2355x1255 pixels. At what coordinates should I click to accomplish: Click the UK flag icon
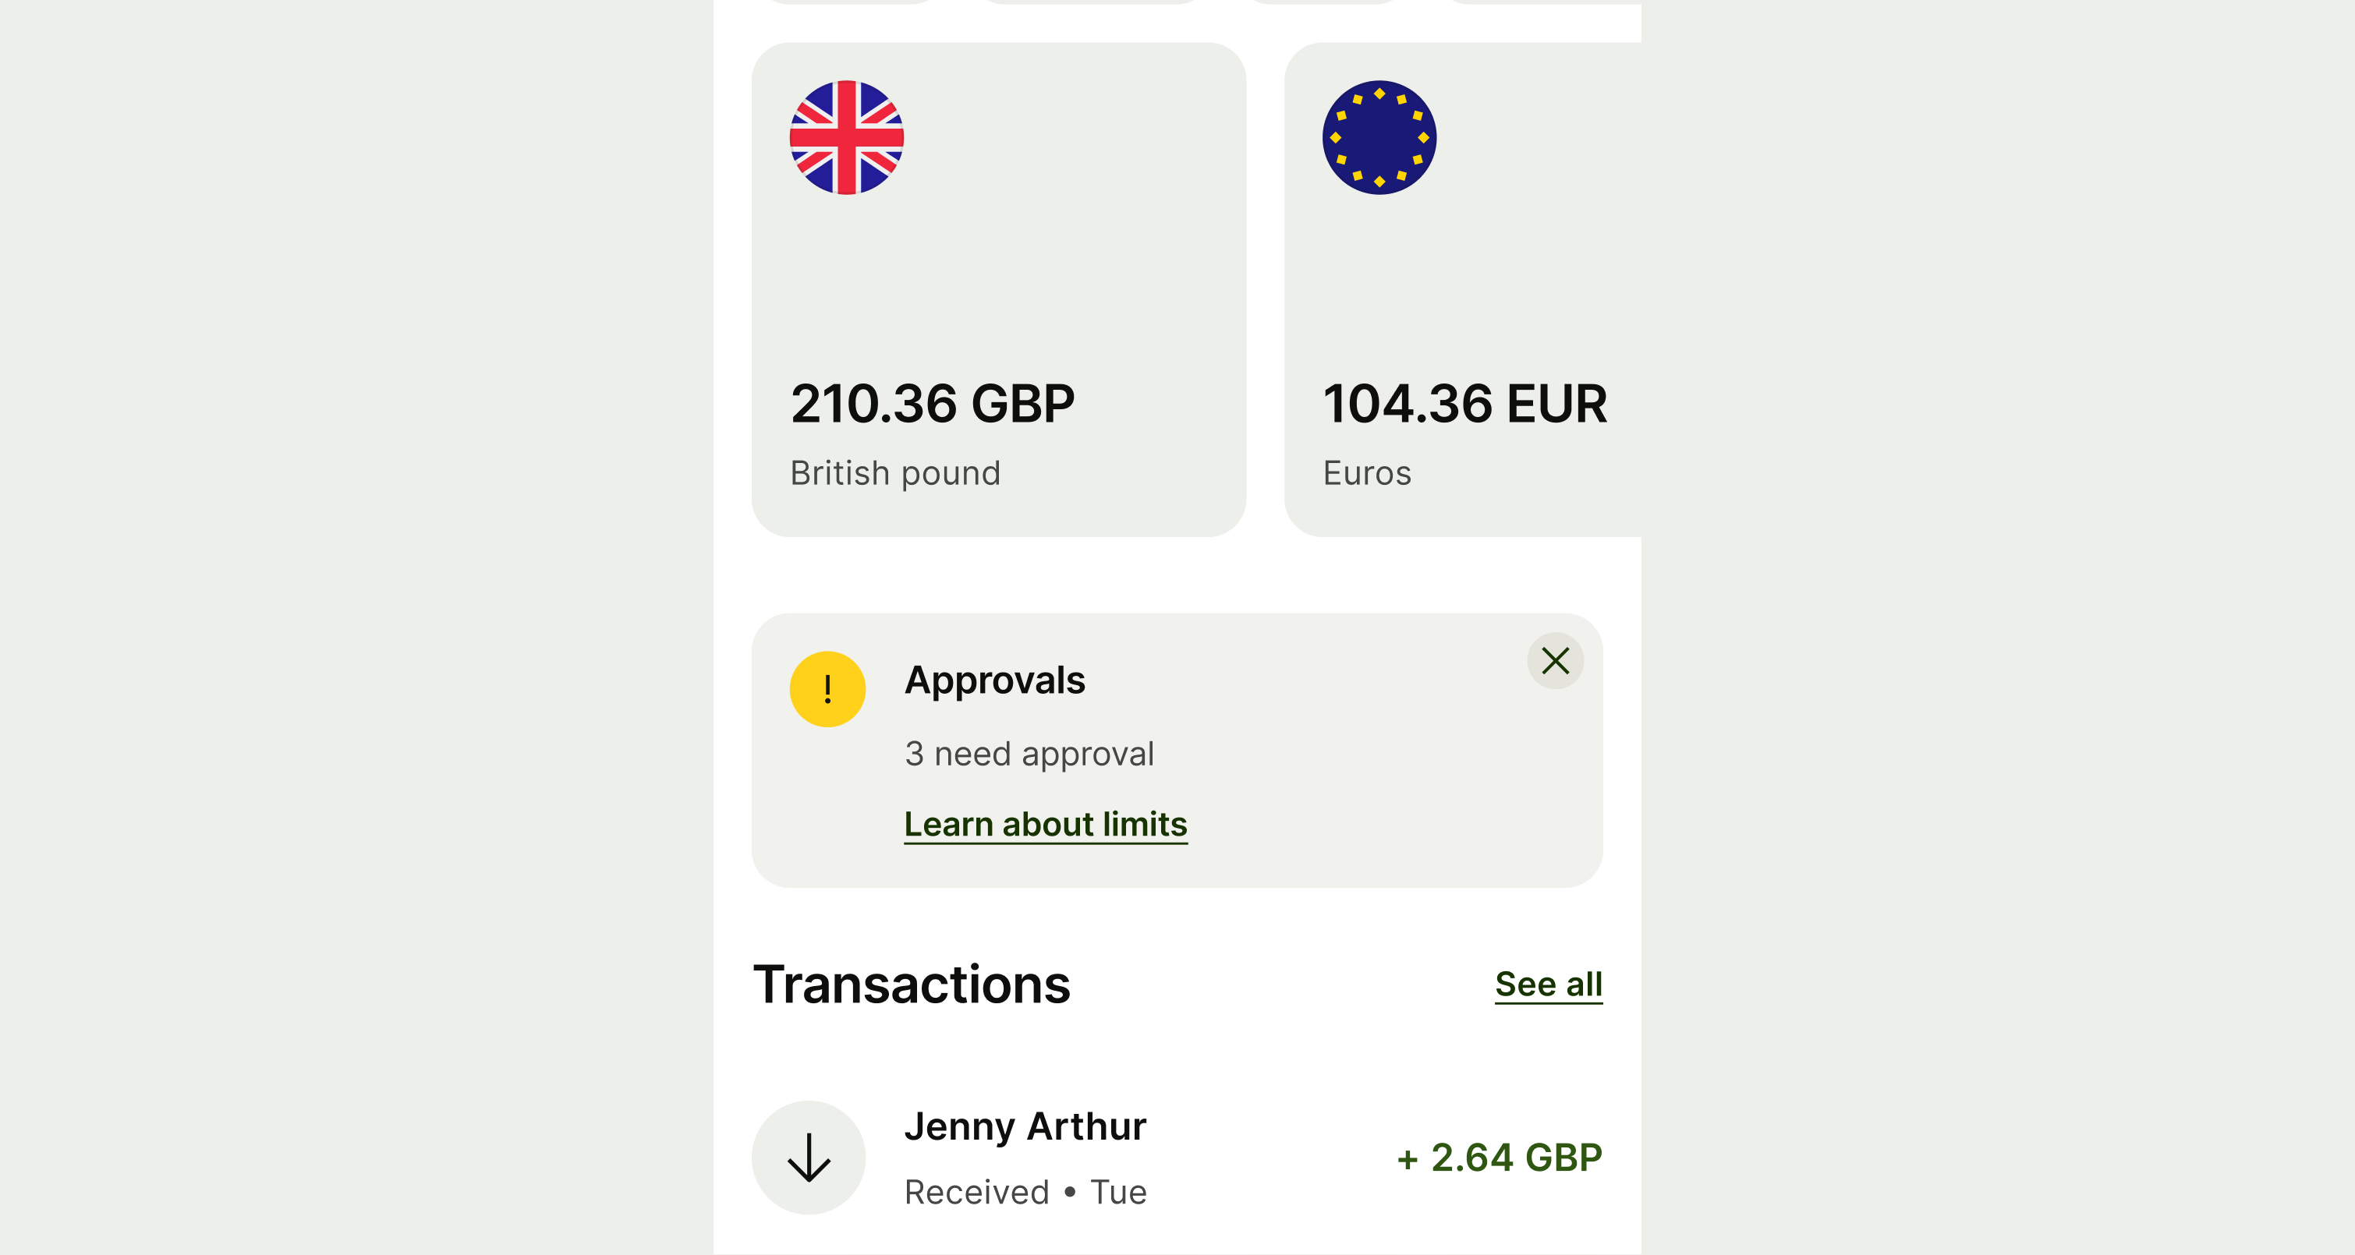[x=847, y=138]
